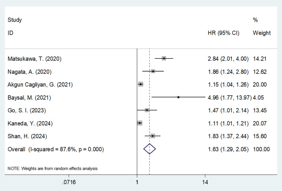Click the .0716 axis tick label
282x191 pixels.
(x=69, y=182)
